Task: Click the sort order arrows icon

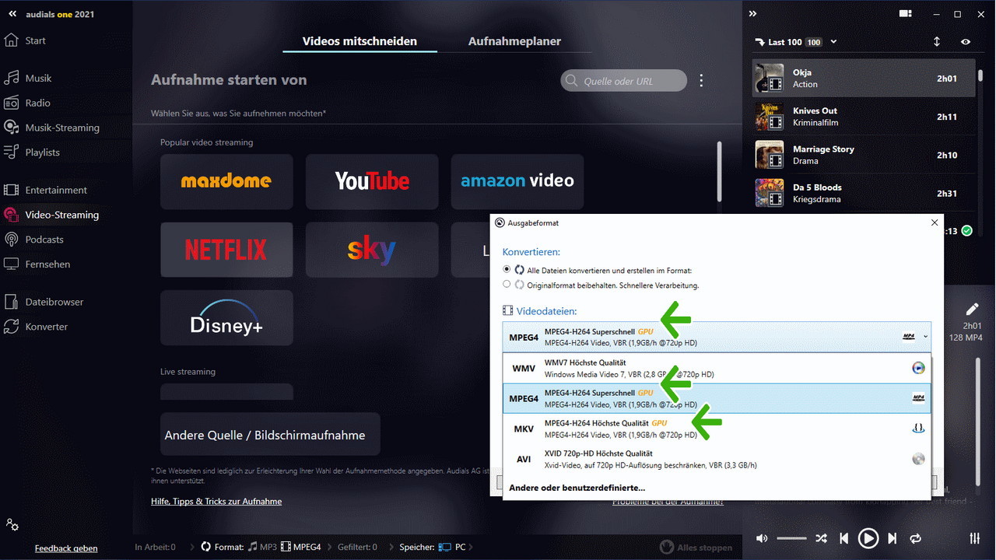Action: coord(937,42)
